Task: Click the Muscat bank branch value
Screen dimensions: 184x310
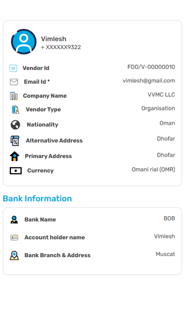Action: point(165,254)
